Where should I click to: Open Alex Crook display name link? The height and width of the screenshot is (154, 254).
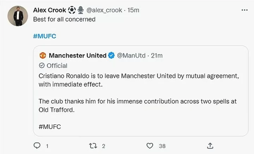[x=49, y=10]
